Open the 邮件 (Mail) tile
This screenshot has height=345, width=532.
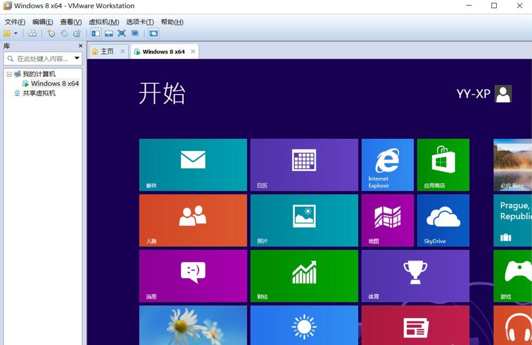193,164
